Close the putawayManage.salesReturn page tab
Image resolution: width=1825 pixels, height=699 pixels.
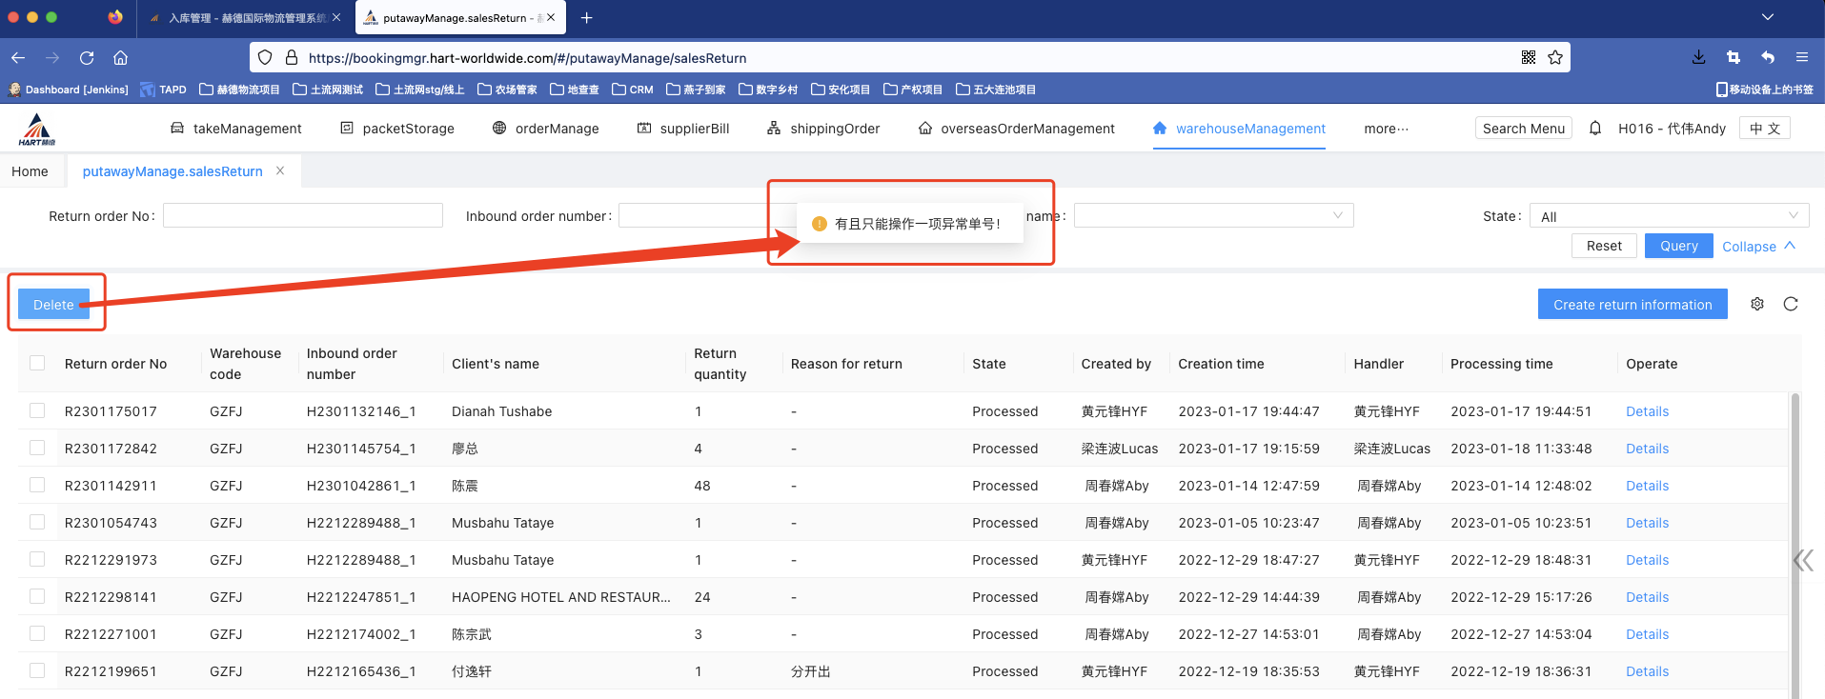click(280, 170)
